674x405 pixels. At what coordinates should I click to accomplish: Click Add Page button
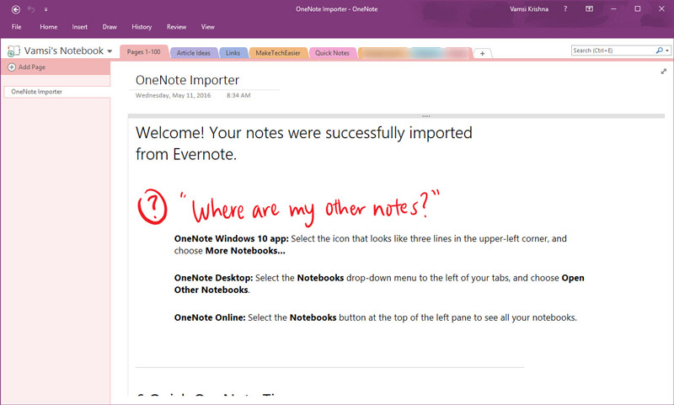pyautogui.click(x=27, y=67)
